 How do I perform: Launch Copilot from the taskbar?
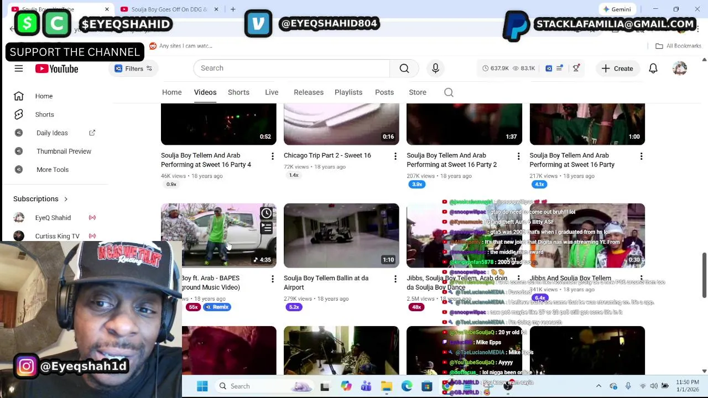[x=346, y=386]
